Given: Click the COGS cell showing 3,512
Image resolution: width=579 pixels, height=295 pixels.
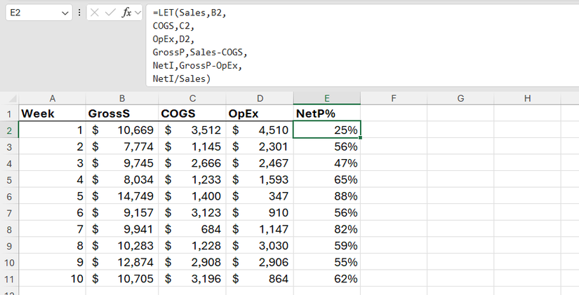Looking at the screenshot, I should coord(192,130).
